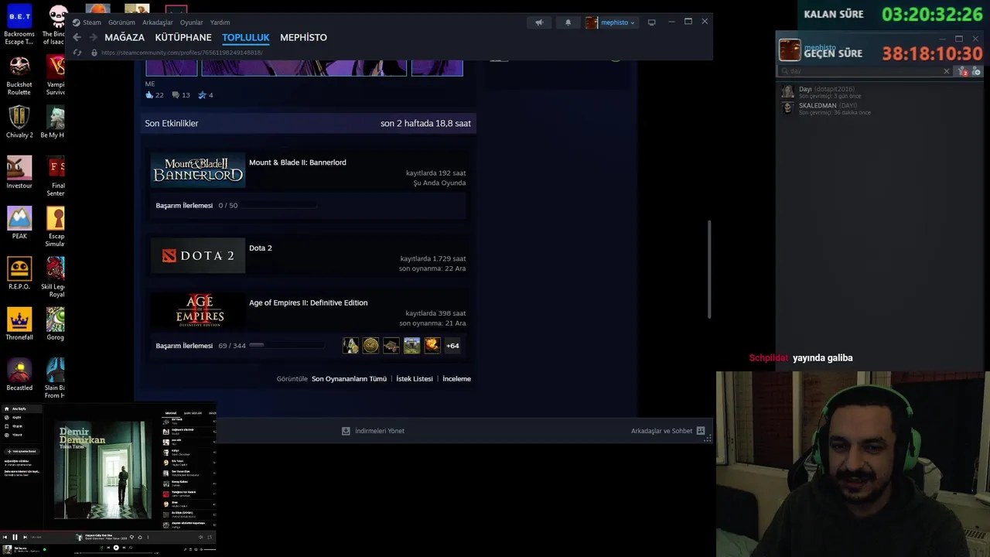Image resolution: width=990 pixels, height=557 pixels.
Task: Open the comments icon showing 13
Action: click(176, 95)
